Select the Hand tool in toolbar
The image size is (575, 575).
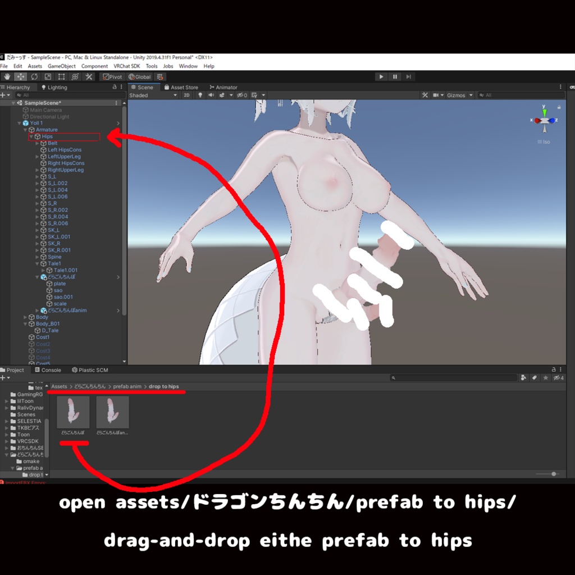click(7, 76)
